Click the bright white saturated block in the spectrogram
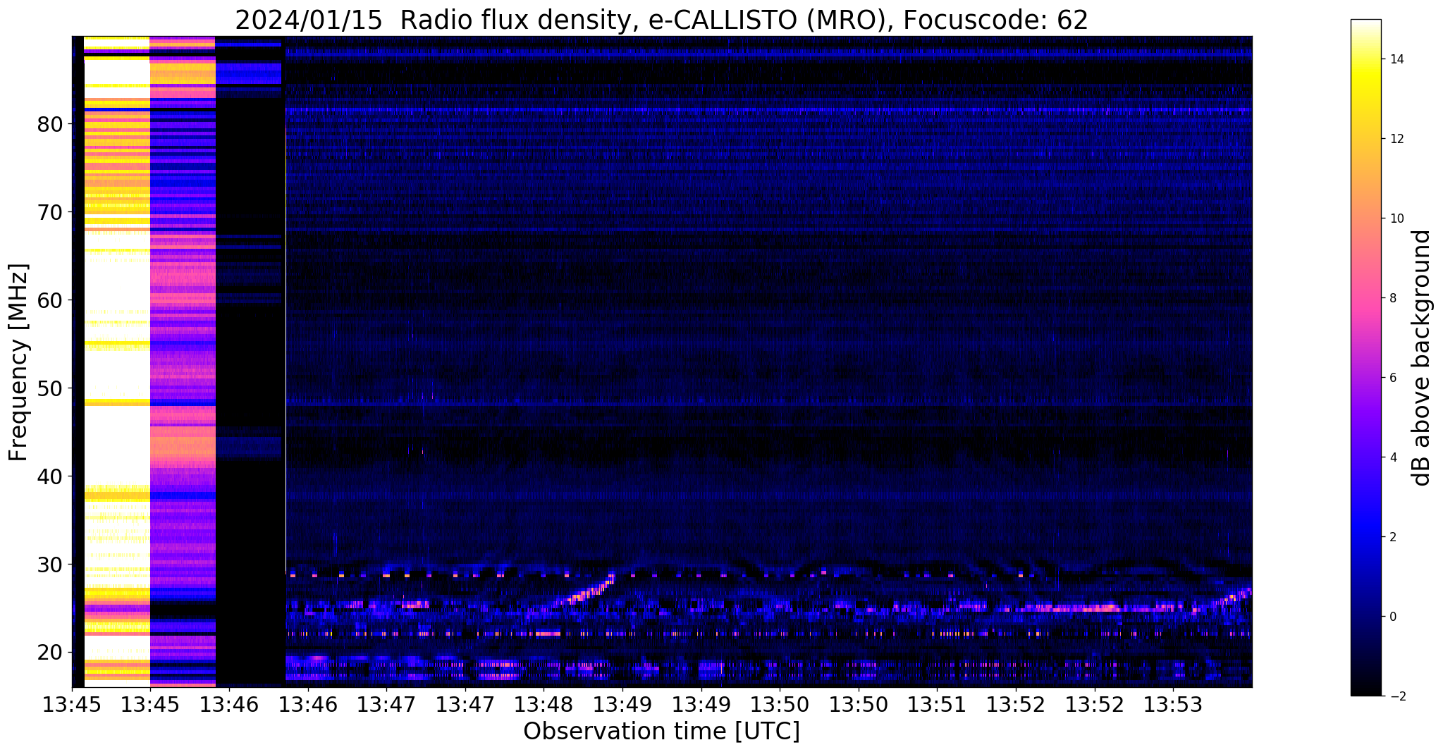This screenshot has height=752, width=1443. 117,362
